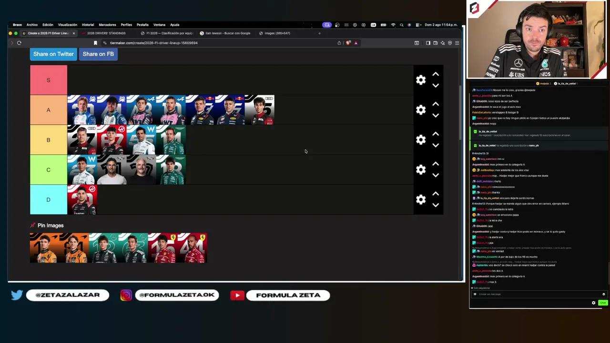Open settings gear for tier C row
610x343 pixels.
click(420, 170)
